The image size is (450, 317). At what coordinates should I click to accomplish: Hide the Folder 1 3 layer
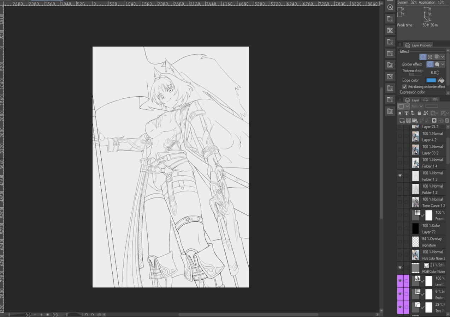400,175
